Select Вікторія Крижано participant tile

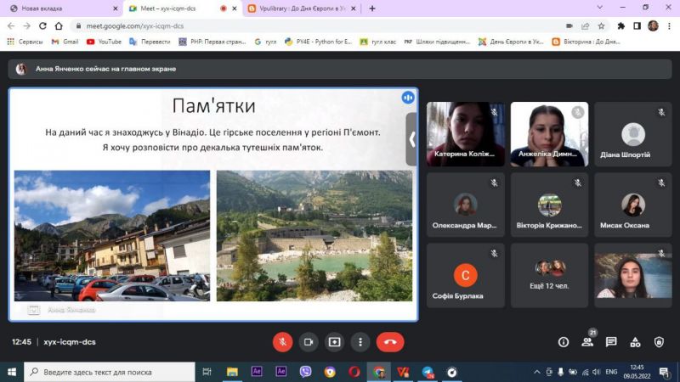point(549,205)
